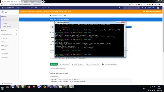Screen dimensions: 164x92
Task: Open Visual Studio from the taskbar
Action: pyautogui.click(x=50, y=87)
